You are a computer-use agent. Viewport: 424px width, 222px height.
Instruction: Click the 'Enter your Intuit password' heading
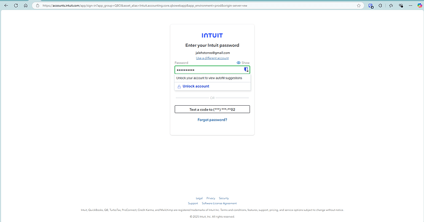click(x=212, y=46)
